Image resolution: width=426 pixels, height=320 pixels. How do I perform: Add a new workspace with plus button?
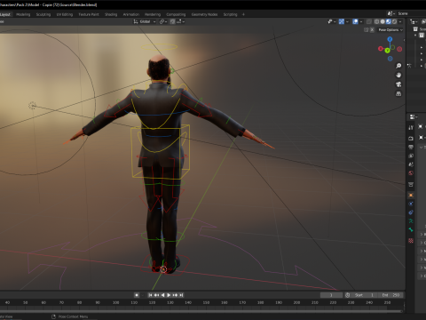click(x=243, y=14)
